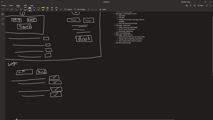Open the notifications bell
The image size is (213, 120).
coord(194,6)
